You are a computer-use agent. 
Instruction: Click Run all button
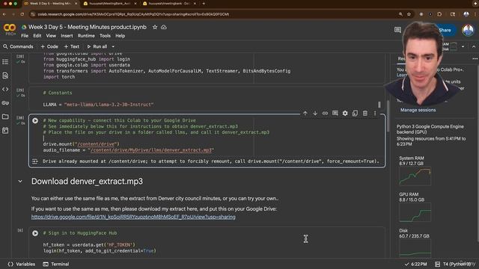tap(97, 46)
